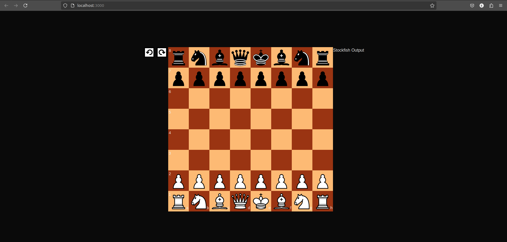Click the Stockfish Output label
Image resolution: width=507 pixels, height=242 pixels.
pos(348,50)
